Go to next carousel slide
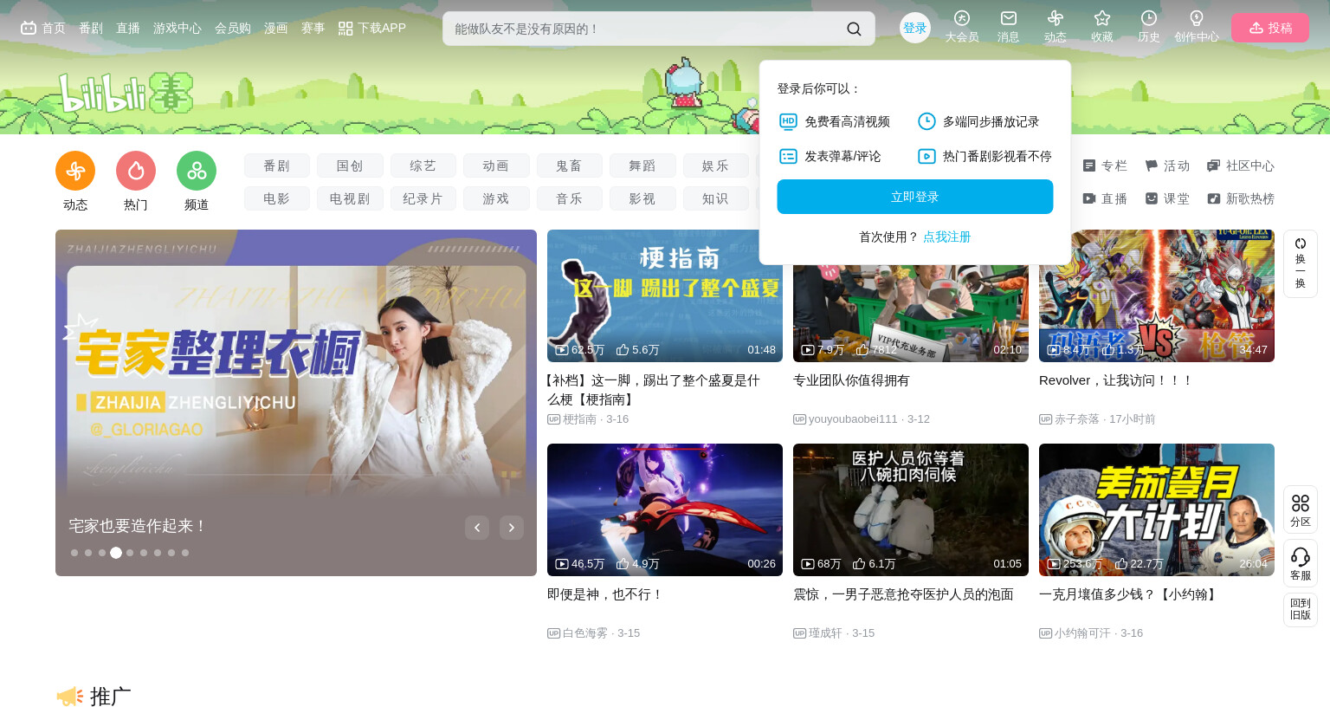1330x707 pixels. [x=512, y=527]
